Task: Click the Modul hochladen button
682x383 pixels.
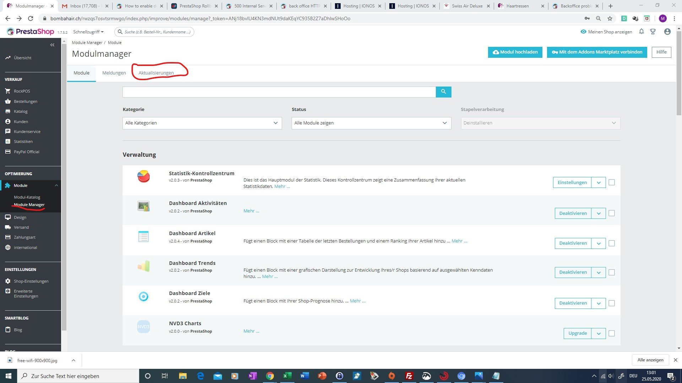Action: [x=515, y=52]
